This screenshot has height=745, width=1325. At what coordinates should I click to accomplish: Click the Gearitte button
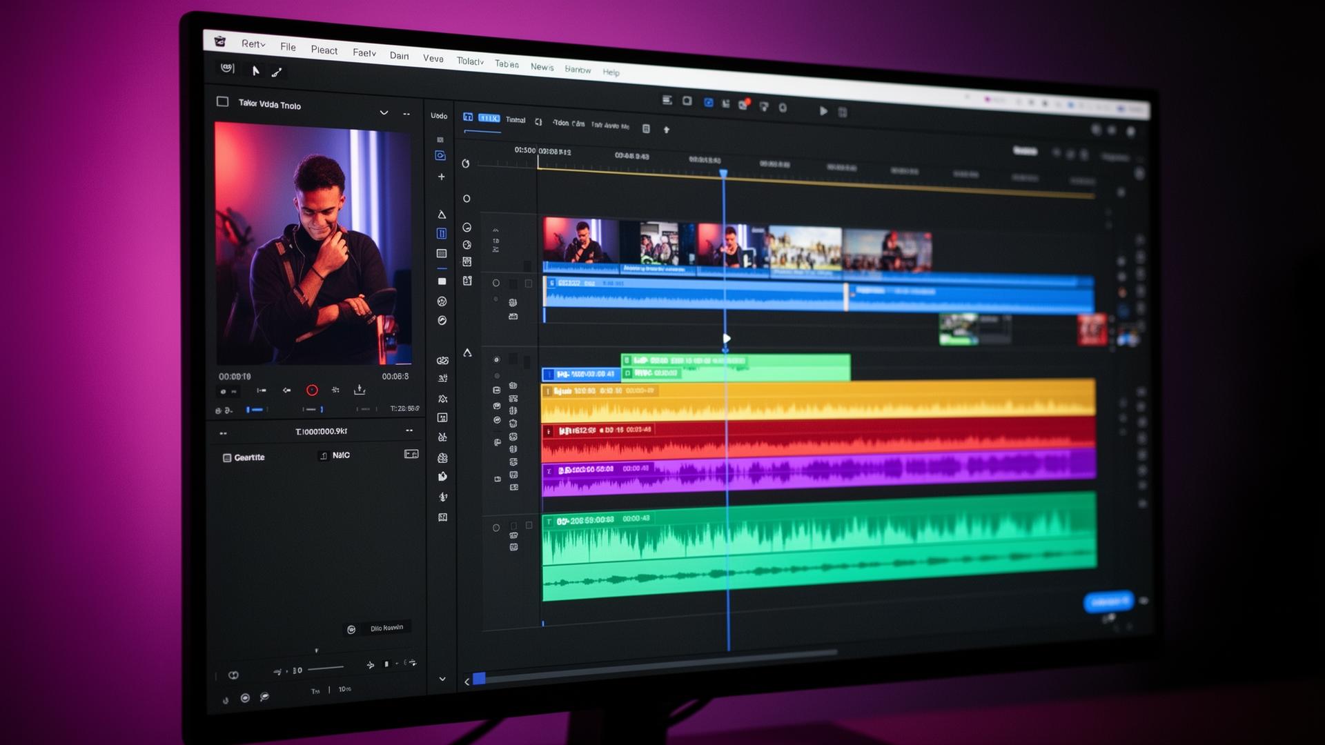[244, 457]
